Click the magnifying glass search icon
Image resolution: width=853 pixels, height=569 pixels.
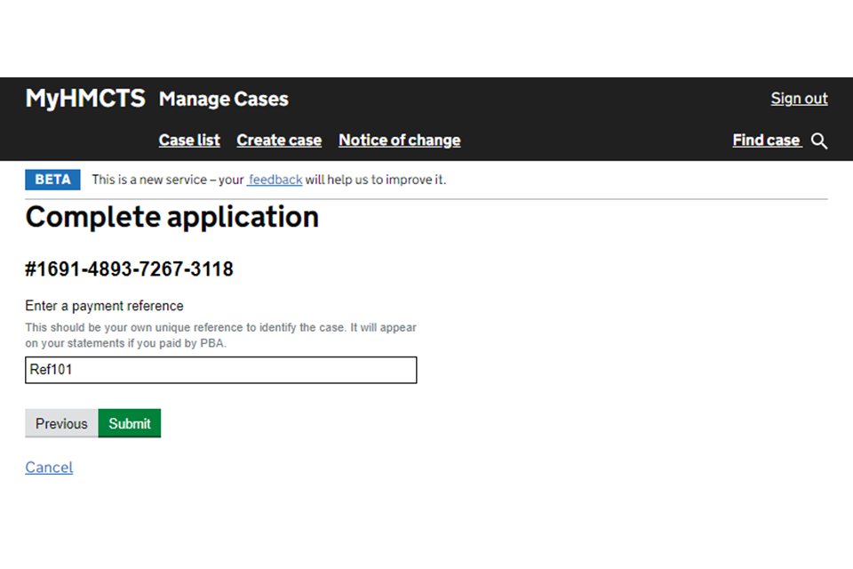819,141
